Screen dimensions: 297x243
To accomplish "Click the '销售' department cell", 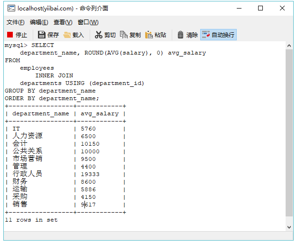I will (20, 204).
